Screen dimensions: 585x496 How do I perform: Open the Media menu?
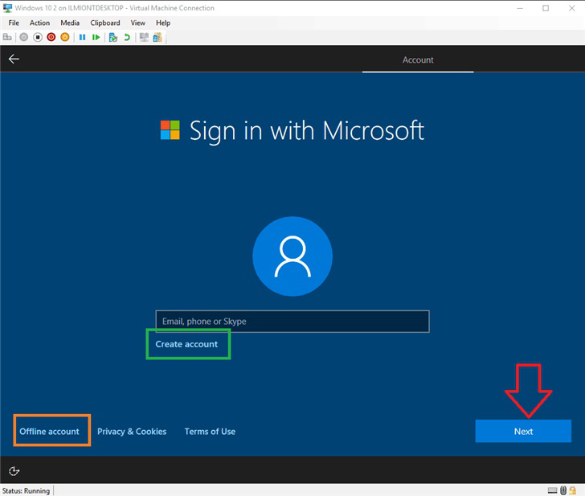point(70,23)
